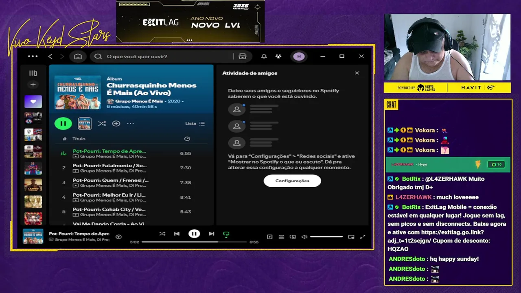Open the now-playing cover in the bottom bar
521x293 pixels.
33,236
